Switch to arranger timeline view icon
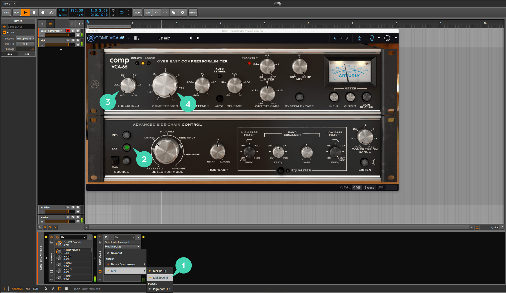 (50, 24)
